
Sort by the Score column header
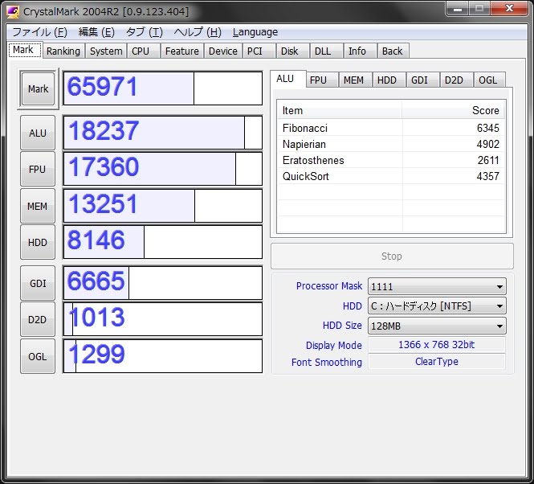click(453, 110)
